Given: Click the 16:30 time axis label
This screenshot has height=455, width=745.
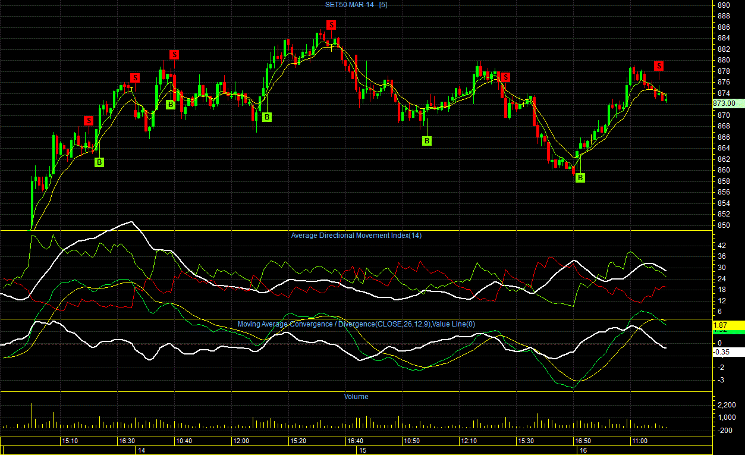Looking at the screenshot, I should (127, 441).
